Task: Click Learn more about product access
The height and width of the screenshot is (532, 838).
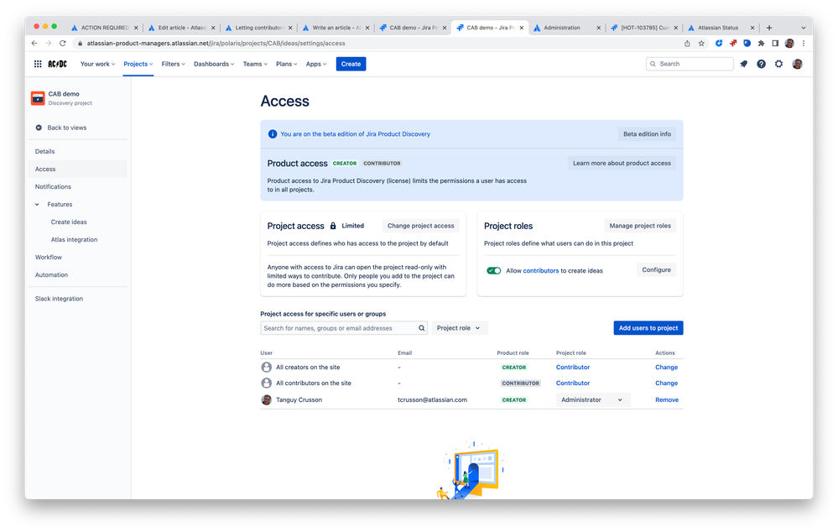Action: pos(622,163)
